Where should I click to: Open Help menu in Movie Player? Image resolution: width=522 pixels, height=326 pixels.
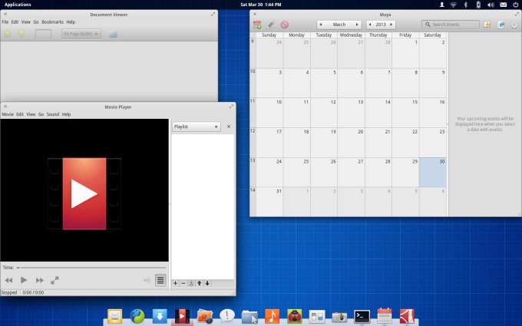point(66,114)
